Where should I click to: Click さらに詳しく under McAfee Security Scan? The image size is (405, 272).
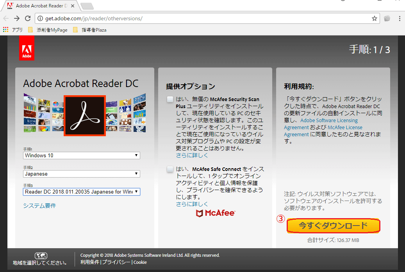pyautogui.click(x=192, y=155)
